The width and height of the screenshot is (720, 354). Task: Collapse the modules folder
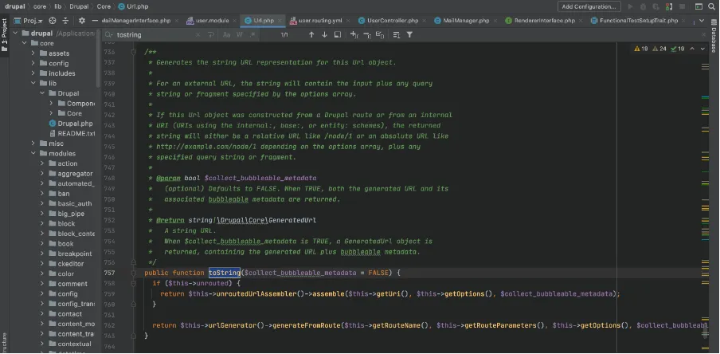tap(33, 154)
